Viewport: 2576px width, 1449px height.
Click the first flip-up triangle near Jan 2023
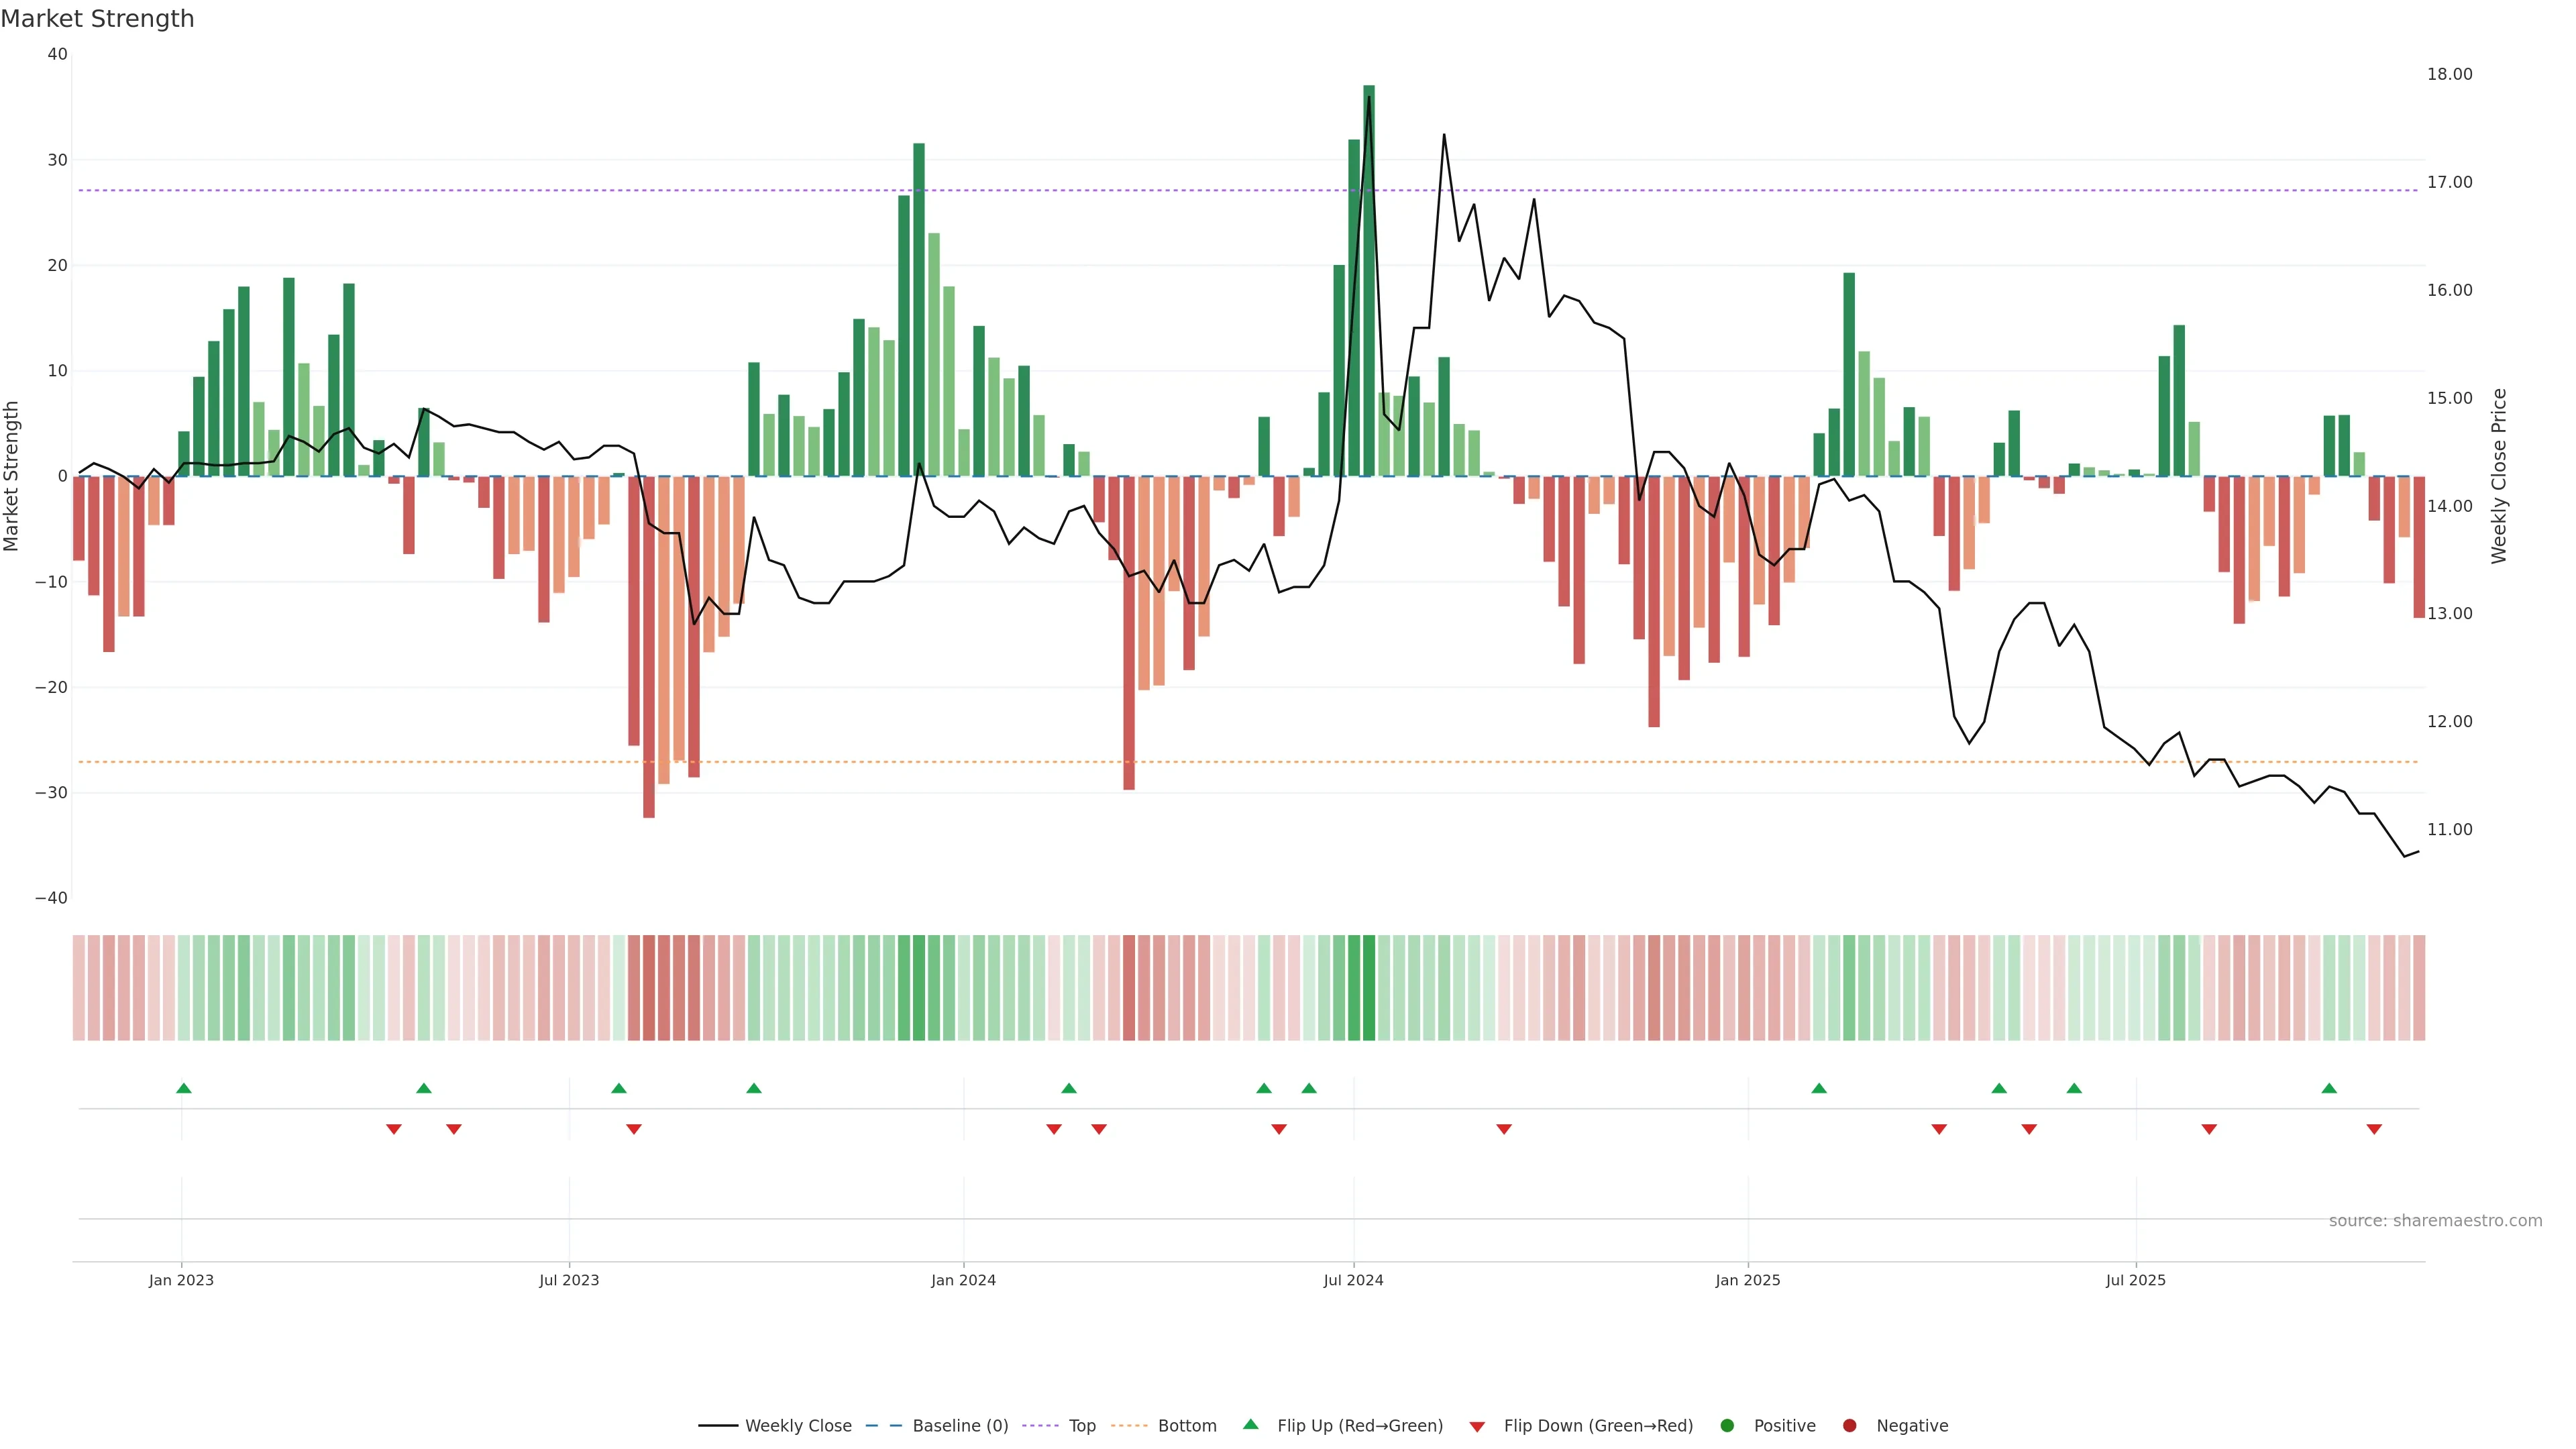click(x=184, y=1088)
